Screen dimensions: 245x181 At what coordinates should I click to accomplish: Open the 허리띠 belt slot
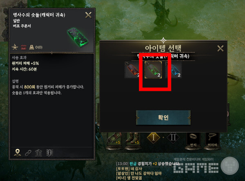click(x=212, y=140)
